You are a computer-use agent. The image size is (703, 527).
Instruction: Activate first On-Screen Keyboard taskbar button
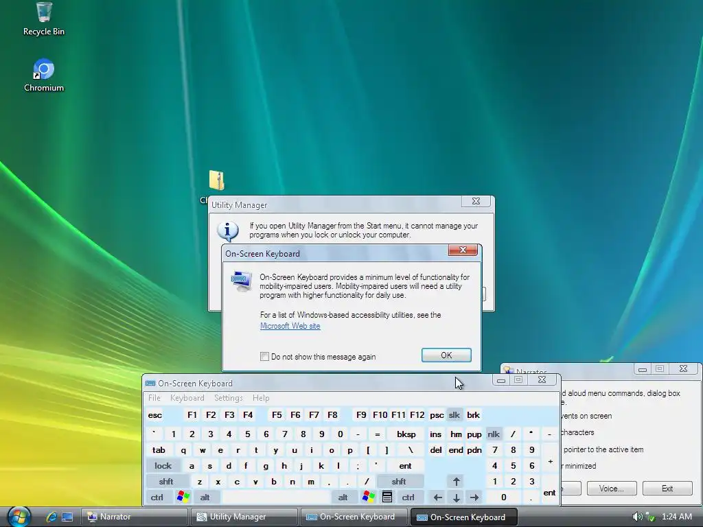354,517
